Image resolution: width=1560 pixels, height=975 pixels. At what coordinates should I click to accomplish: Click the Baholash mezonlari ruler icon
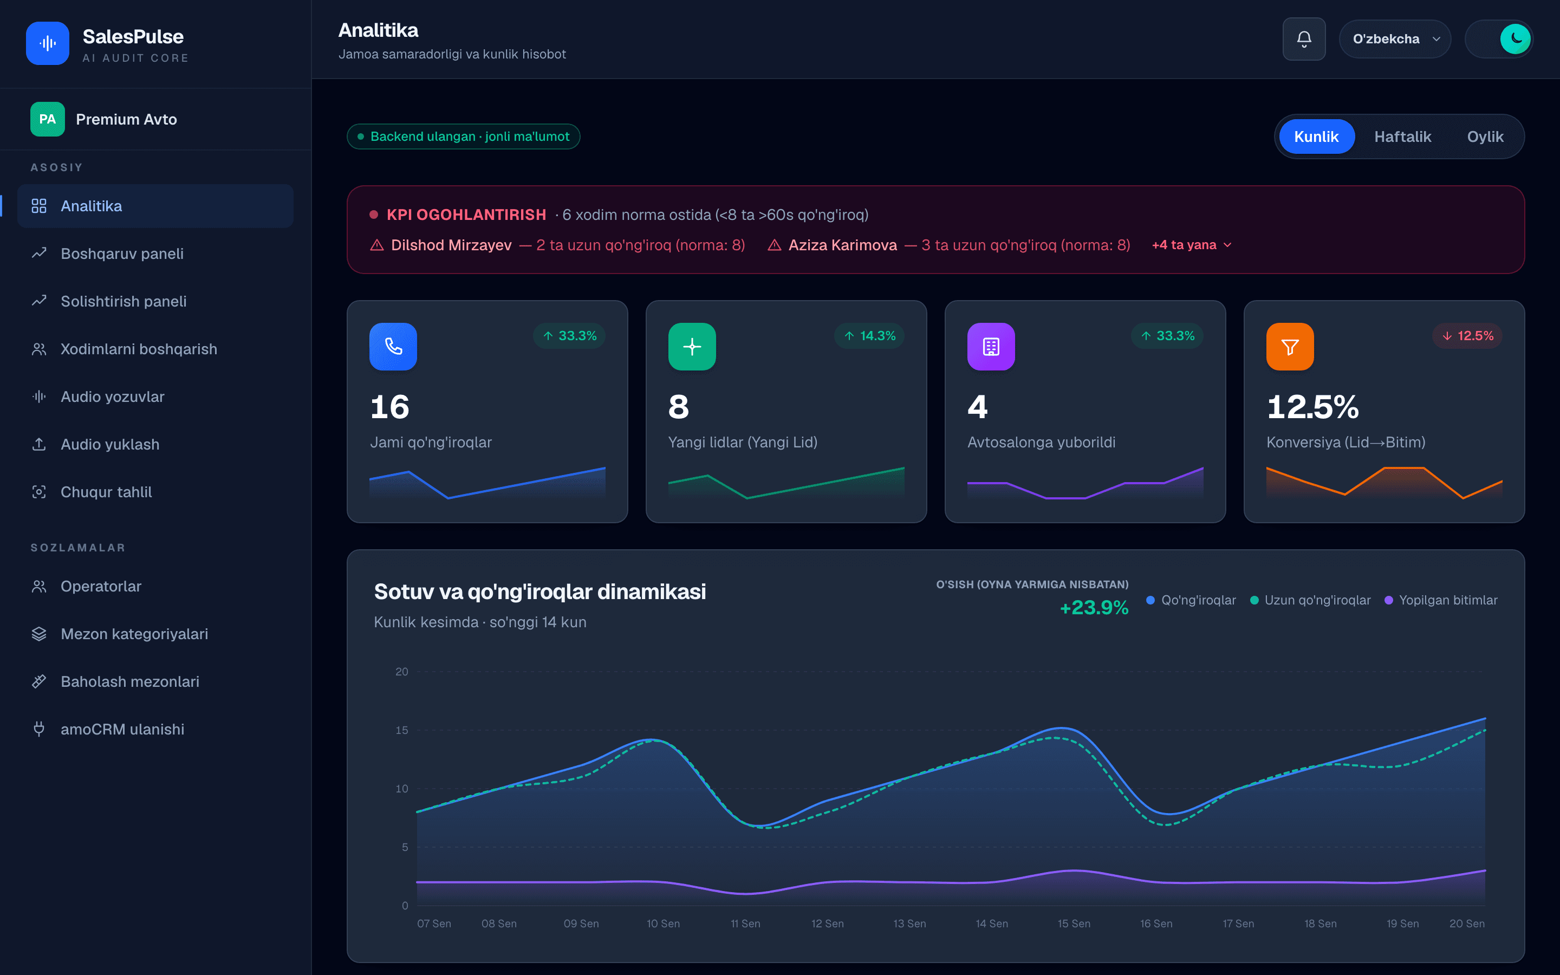click(38, 681)
